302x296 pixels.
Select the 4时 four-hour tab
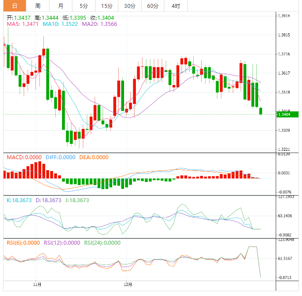[x=176, y=6]
